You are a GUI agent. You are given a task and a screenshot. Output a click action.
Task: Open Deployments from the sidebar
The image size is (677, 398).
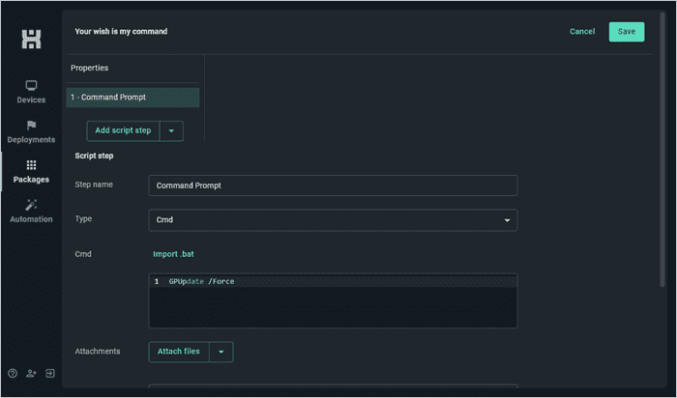[31, 132]
